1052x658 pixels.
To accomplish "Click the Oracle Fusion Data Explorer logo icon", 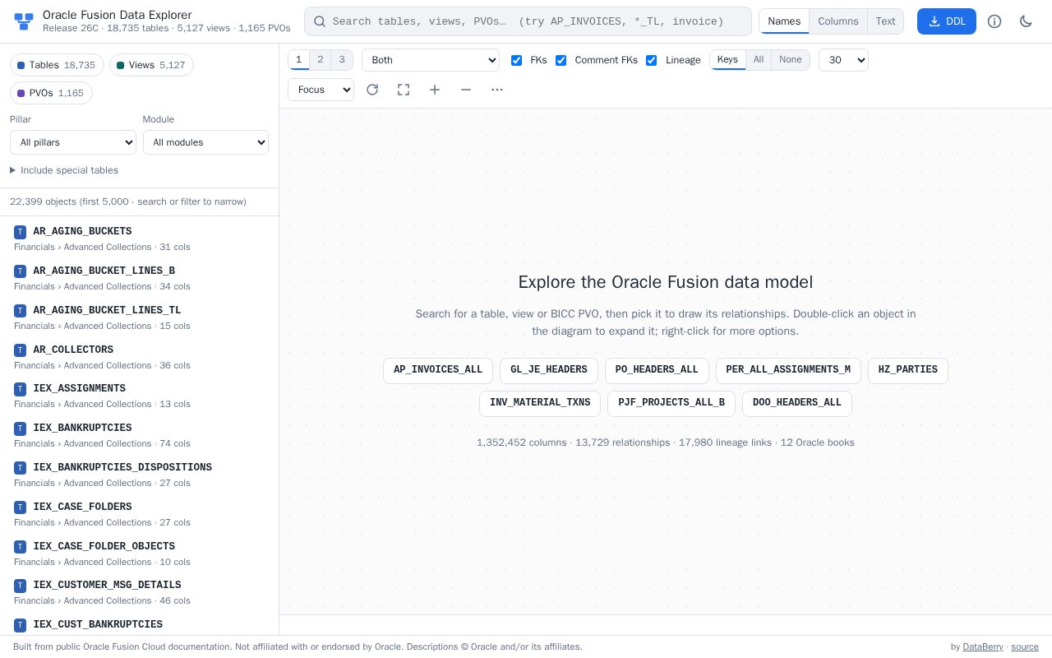I will pos(24,21).
